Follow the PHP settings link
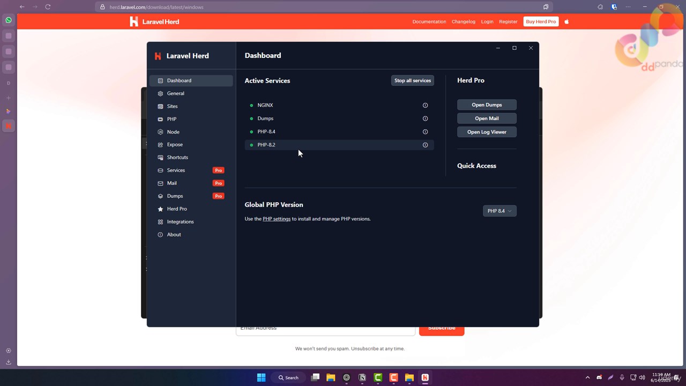 277,219
